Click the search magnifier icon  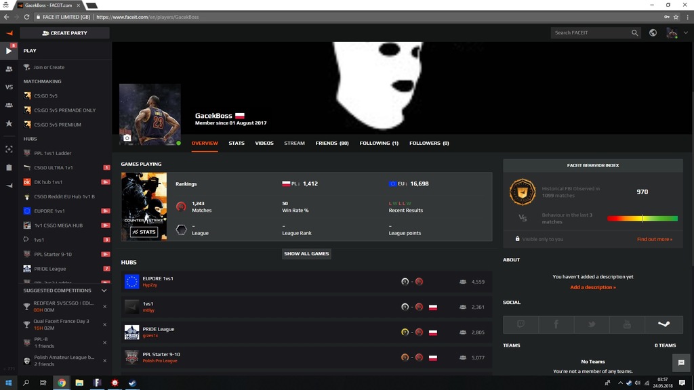point(634,32)
